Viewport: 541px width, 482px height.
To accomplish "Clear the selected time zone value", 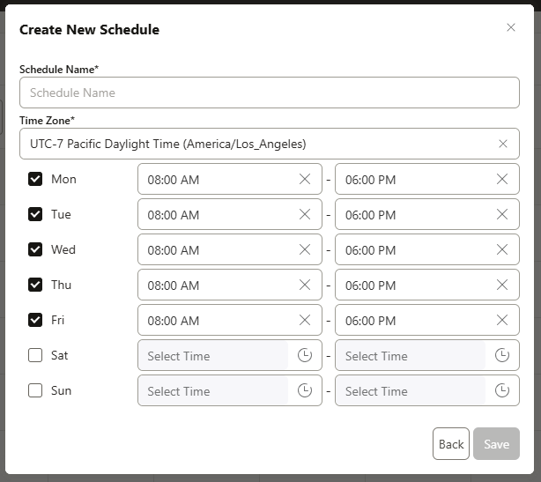I will pyautogui.click(x=503, y=144).
